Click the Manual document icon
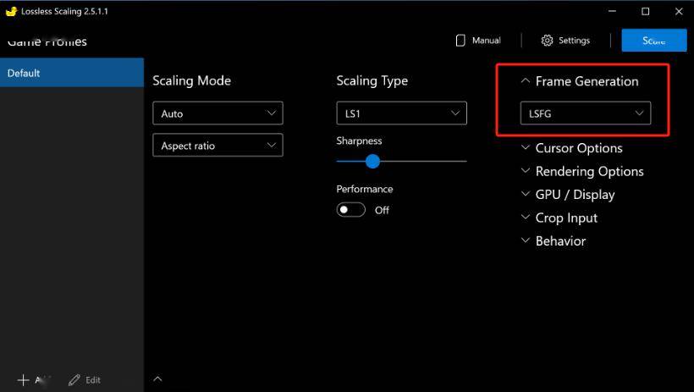 click(461, 41)
